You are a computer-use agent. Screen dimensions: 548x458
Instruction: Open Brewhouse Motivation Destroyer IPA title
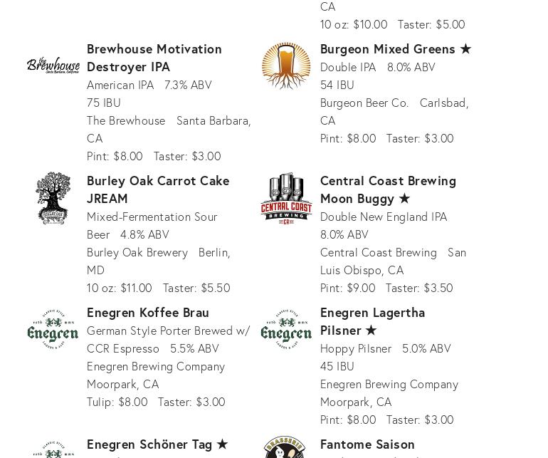(x=154, y=57)
